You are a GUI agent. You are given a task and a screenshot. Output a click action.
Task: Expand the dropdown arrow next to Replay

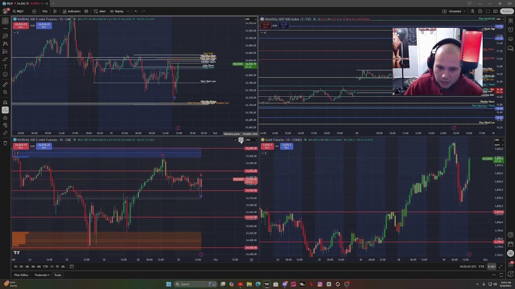[x=128, y=11]
